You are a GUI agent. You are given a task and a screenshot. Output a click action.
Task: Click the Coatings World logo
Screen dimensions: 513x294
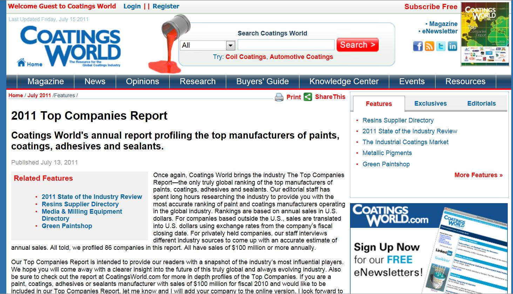70,45
